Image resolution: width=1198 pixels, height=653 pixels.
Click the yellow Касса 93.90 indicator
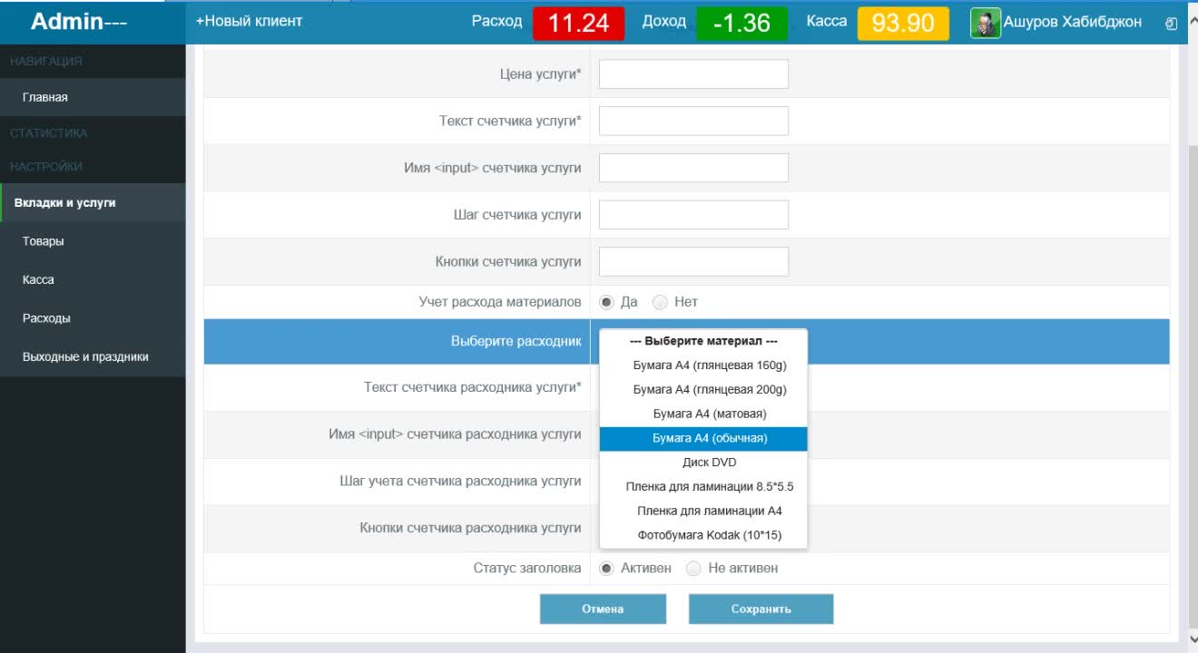pos(902,23)
